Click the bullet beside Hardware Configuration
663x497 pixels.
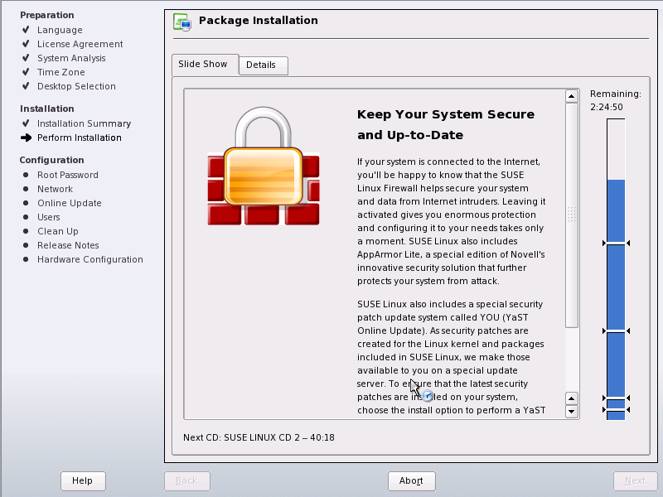pos(26,259)
